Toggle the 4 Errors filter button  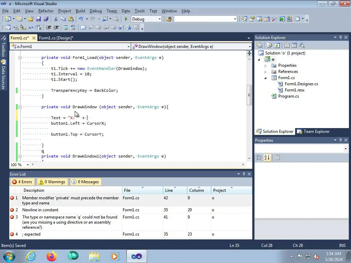point(22,182)
